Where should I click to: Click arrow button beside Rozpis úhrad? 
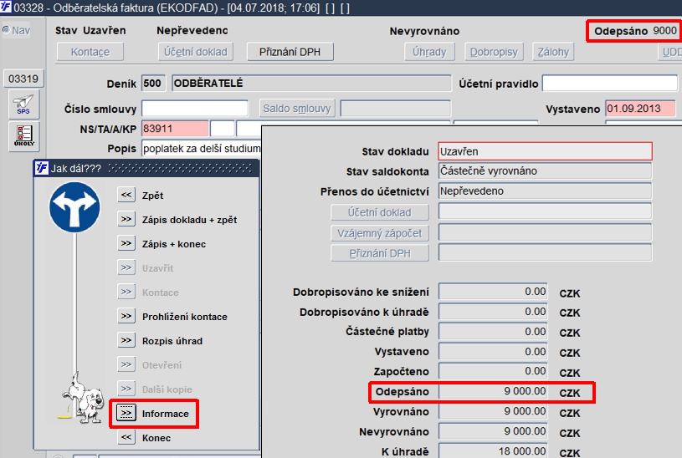(x=126, y=341)
